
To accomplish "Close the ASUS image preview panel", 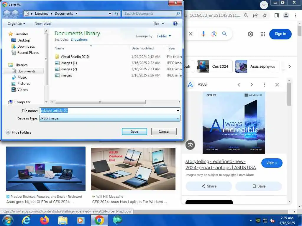I will click(277, 84).
